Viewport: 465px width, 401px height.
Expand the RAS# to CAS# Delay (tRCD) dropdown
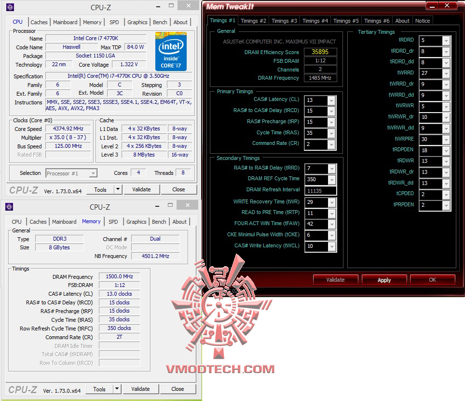331,112
